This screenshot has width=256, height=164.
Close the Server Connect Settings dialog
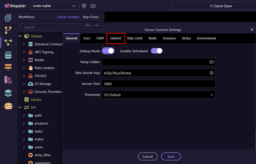coord(252,30)
